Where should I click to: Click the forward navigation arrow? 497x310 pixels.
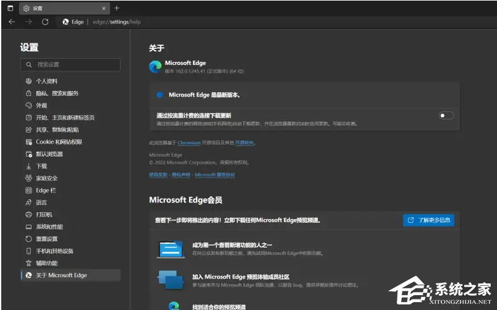[x=28, y=22]
